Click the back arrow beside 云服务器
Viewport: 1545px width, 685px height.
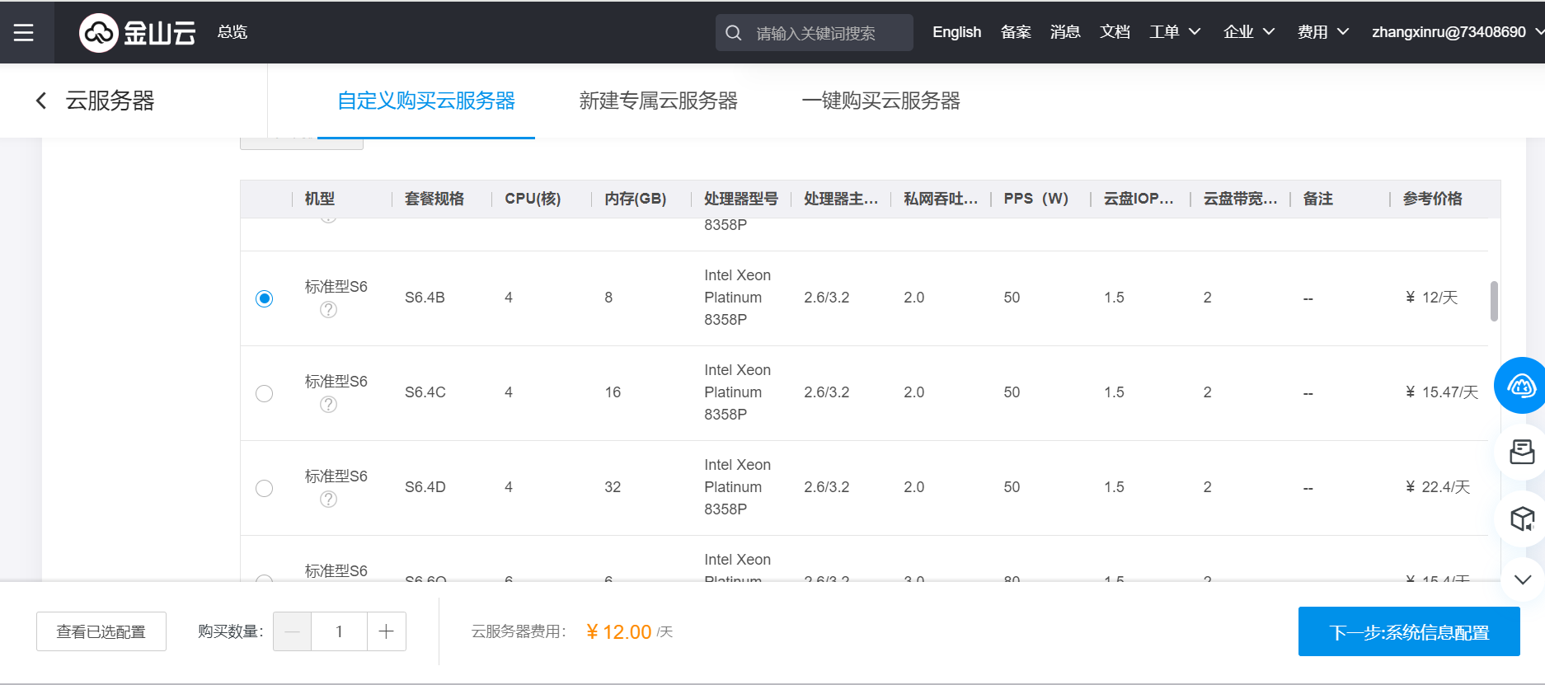point(41,101)
